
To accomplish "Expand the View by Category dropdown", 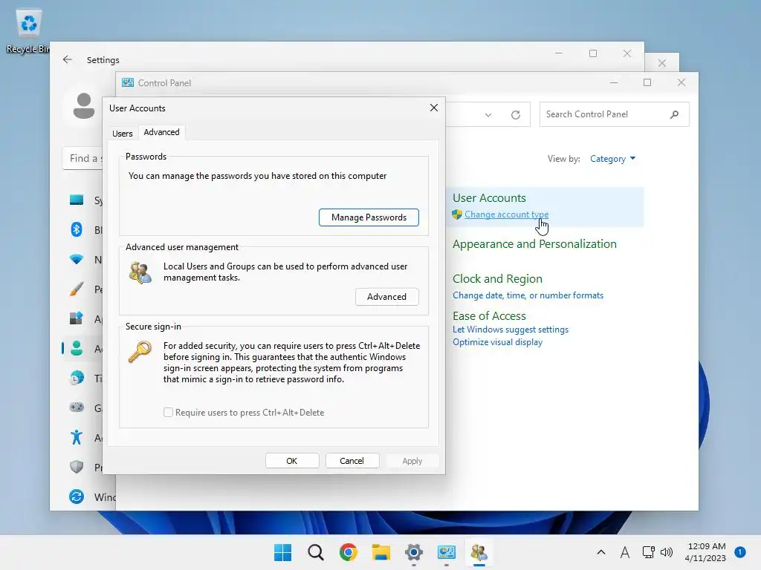I will coord(612,159).
